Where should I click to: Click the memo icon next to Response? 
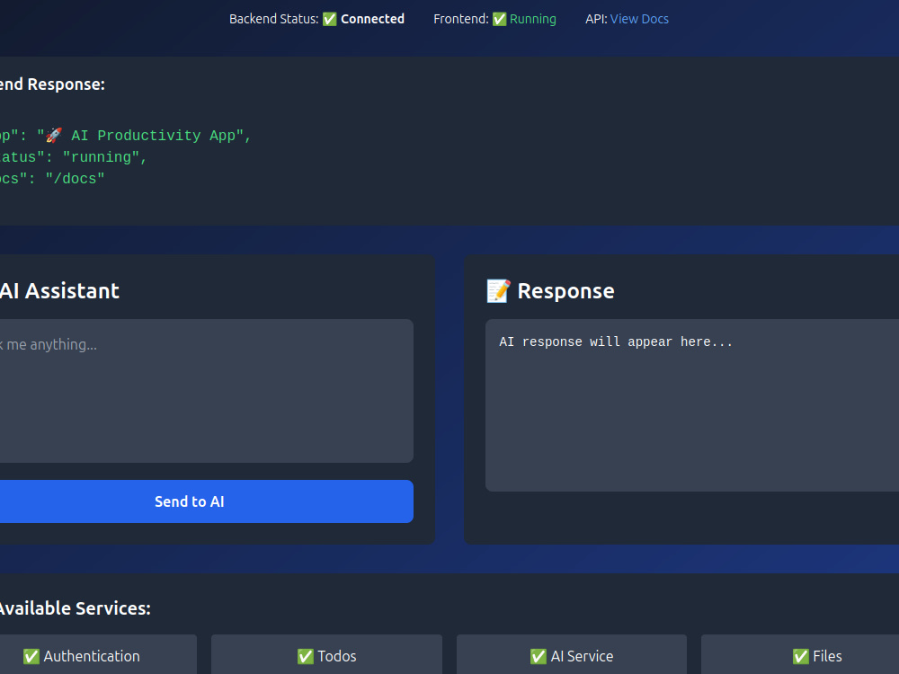[498, 291]
